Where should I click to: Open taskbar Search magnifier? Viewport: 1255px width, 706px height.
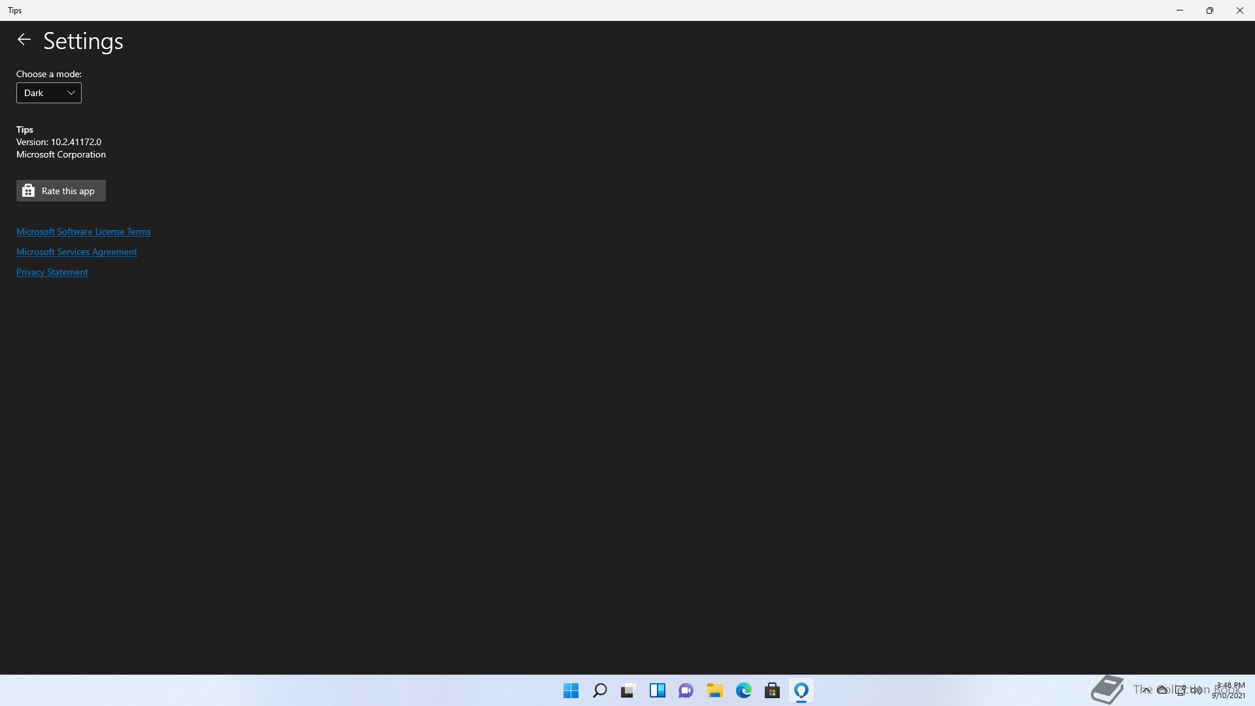[x=599, y=690]
